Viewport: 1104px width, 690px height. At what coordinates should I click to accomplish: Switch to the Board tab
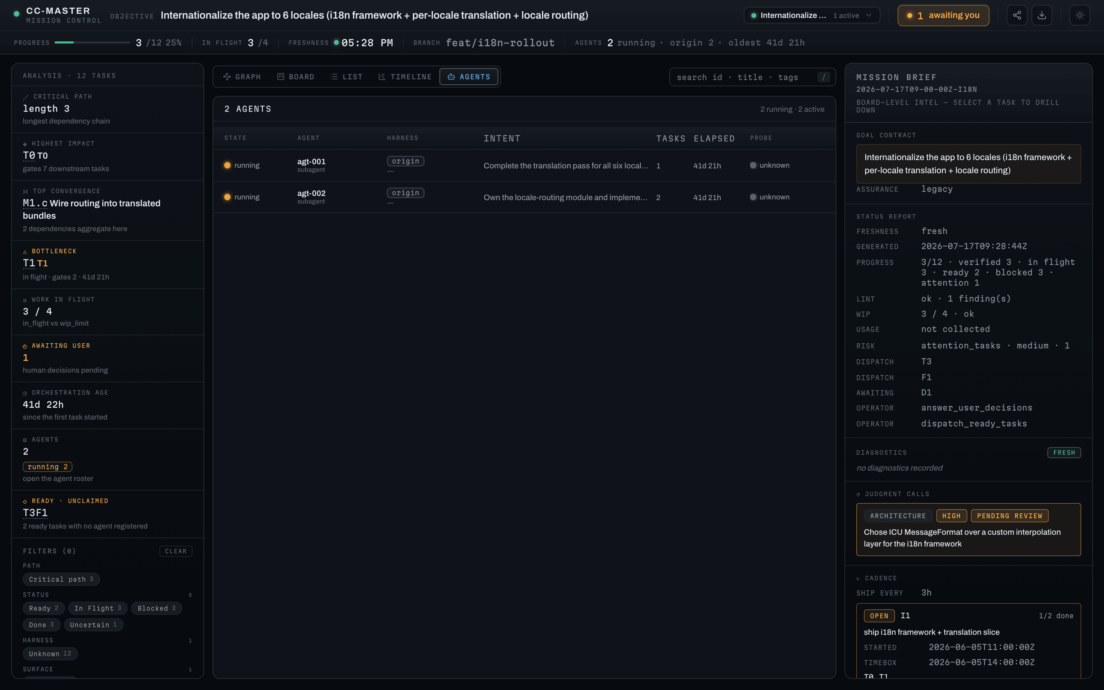[x=296, y=77]
